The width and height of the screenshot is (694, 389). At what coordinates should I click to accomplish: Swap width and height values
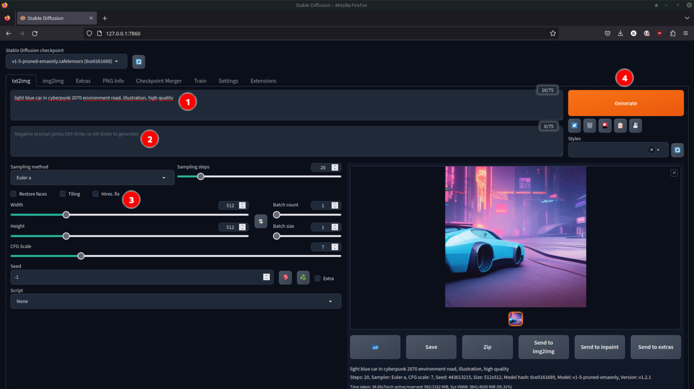click(x=261, y=221)
